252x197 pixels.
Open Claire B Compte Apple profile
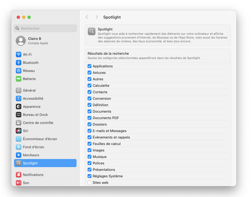[x=45, y=41]
